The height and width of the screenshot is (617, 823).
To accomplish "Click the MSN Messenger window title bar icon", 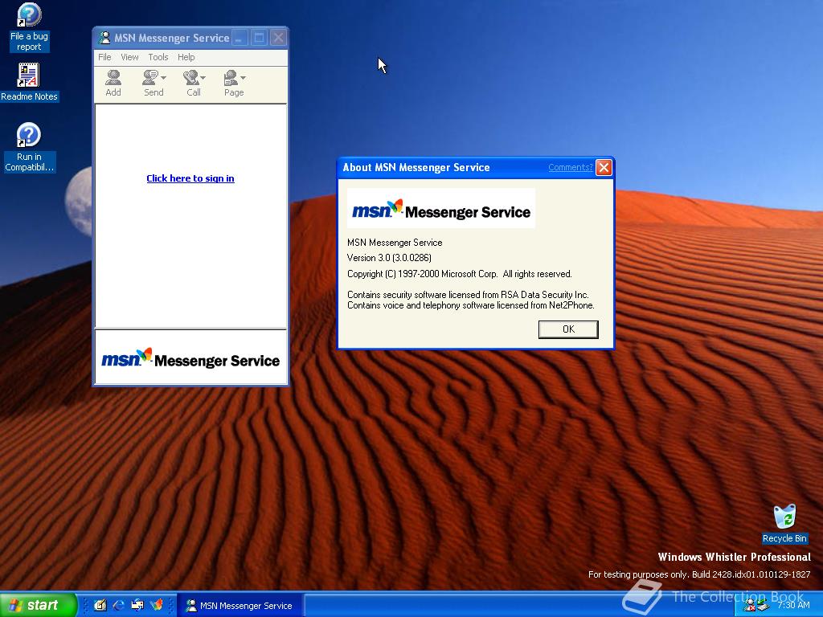I will point(104,37).
